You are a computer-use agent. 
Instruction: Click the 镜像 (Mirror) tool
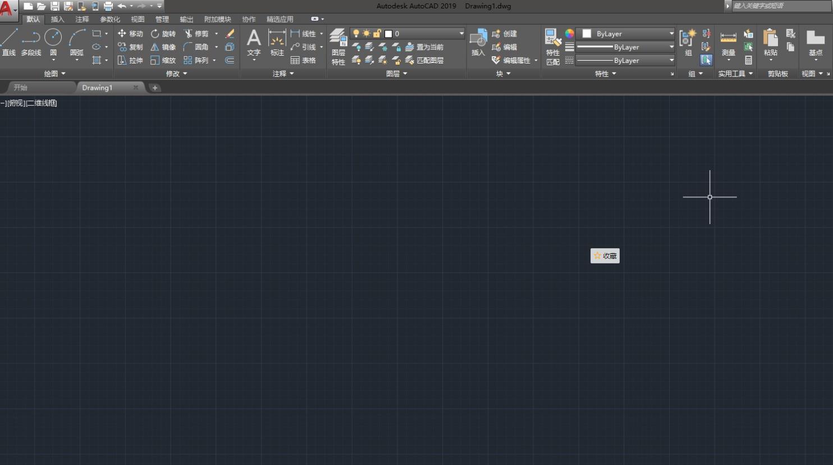(163, 47)
